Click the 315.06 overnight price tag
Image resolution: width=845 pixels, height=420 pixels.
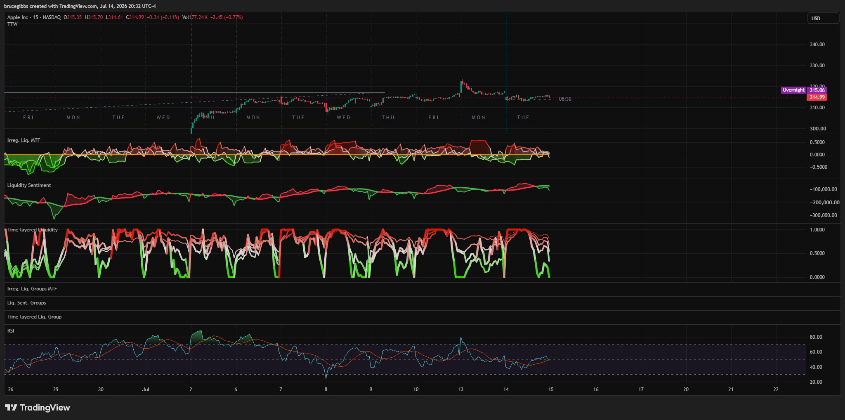[x=817, y=90]
